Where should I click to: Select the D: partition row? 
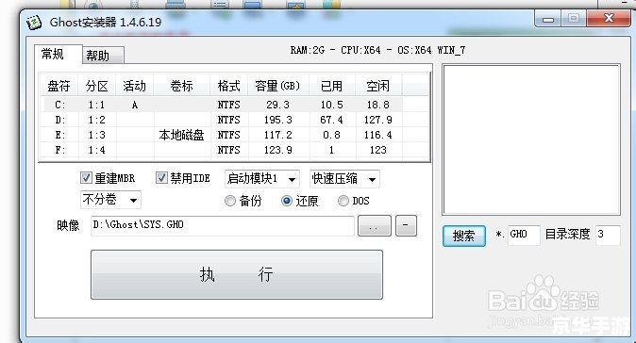[x=221, y=120]
